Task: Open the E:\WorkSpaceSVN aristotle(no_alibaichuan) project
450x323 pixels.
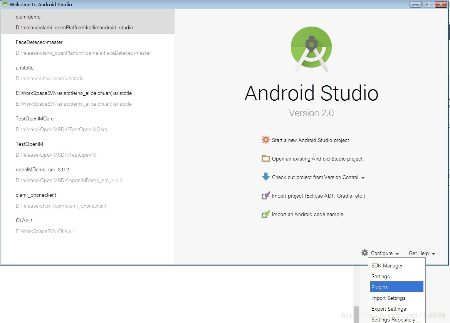Action: pyautogui.click(x=87, y=98)
